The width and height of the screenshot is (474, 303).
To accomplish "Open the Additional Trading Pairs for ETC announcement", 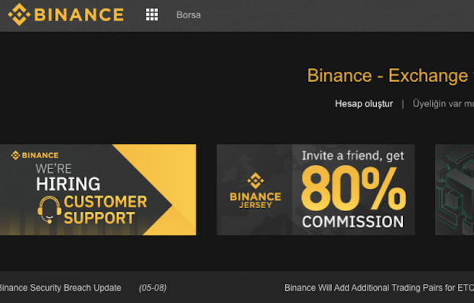I will pos(379,288).
